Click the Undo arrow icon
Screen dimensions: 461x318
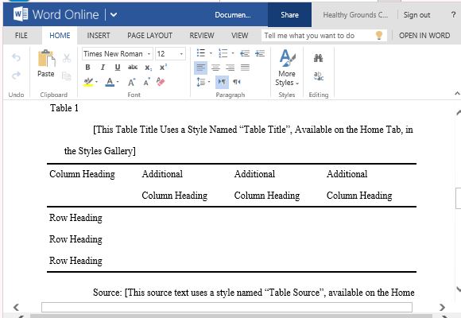(x=16, y=57)
